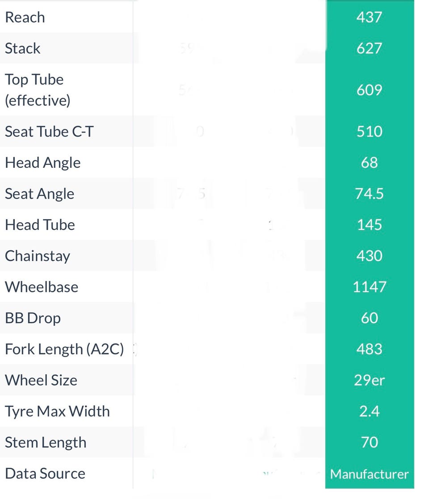Click the Manufacturer data source cell

[x=369, y=474]
